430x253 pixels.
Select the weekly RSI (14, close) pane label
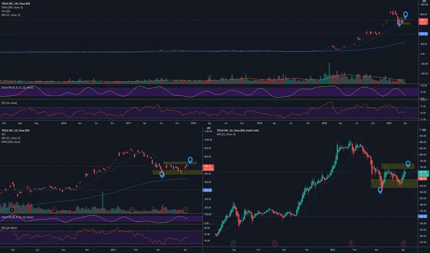[x=9, y=103]
